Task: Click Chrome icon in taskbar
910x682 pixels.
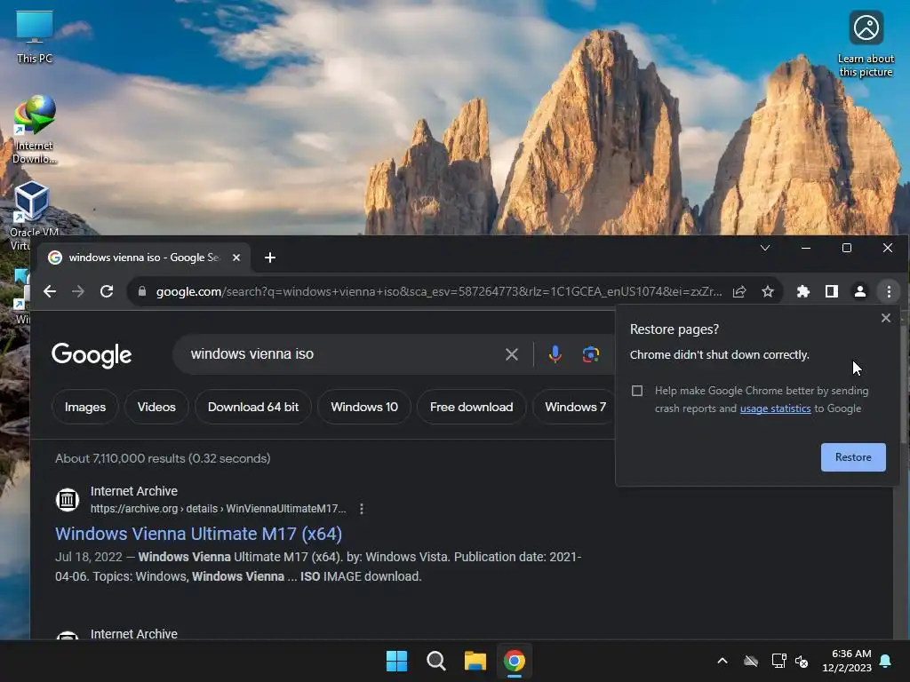Action: [515, 661]
